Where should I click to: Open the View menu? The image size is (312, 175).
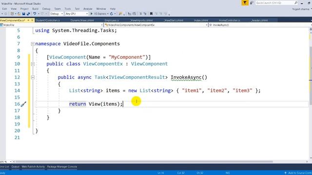(14, 9)
